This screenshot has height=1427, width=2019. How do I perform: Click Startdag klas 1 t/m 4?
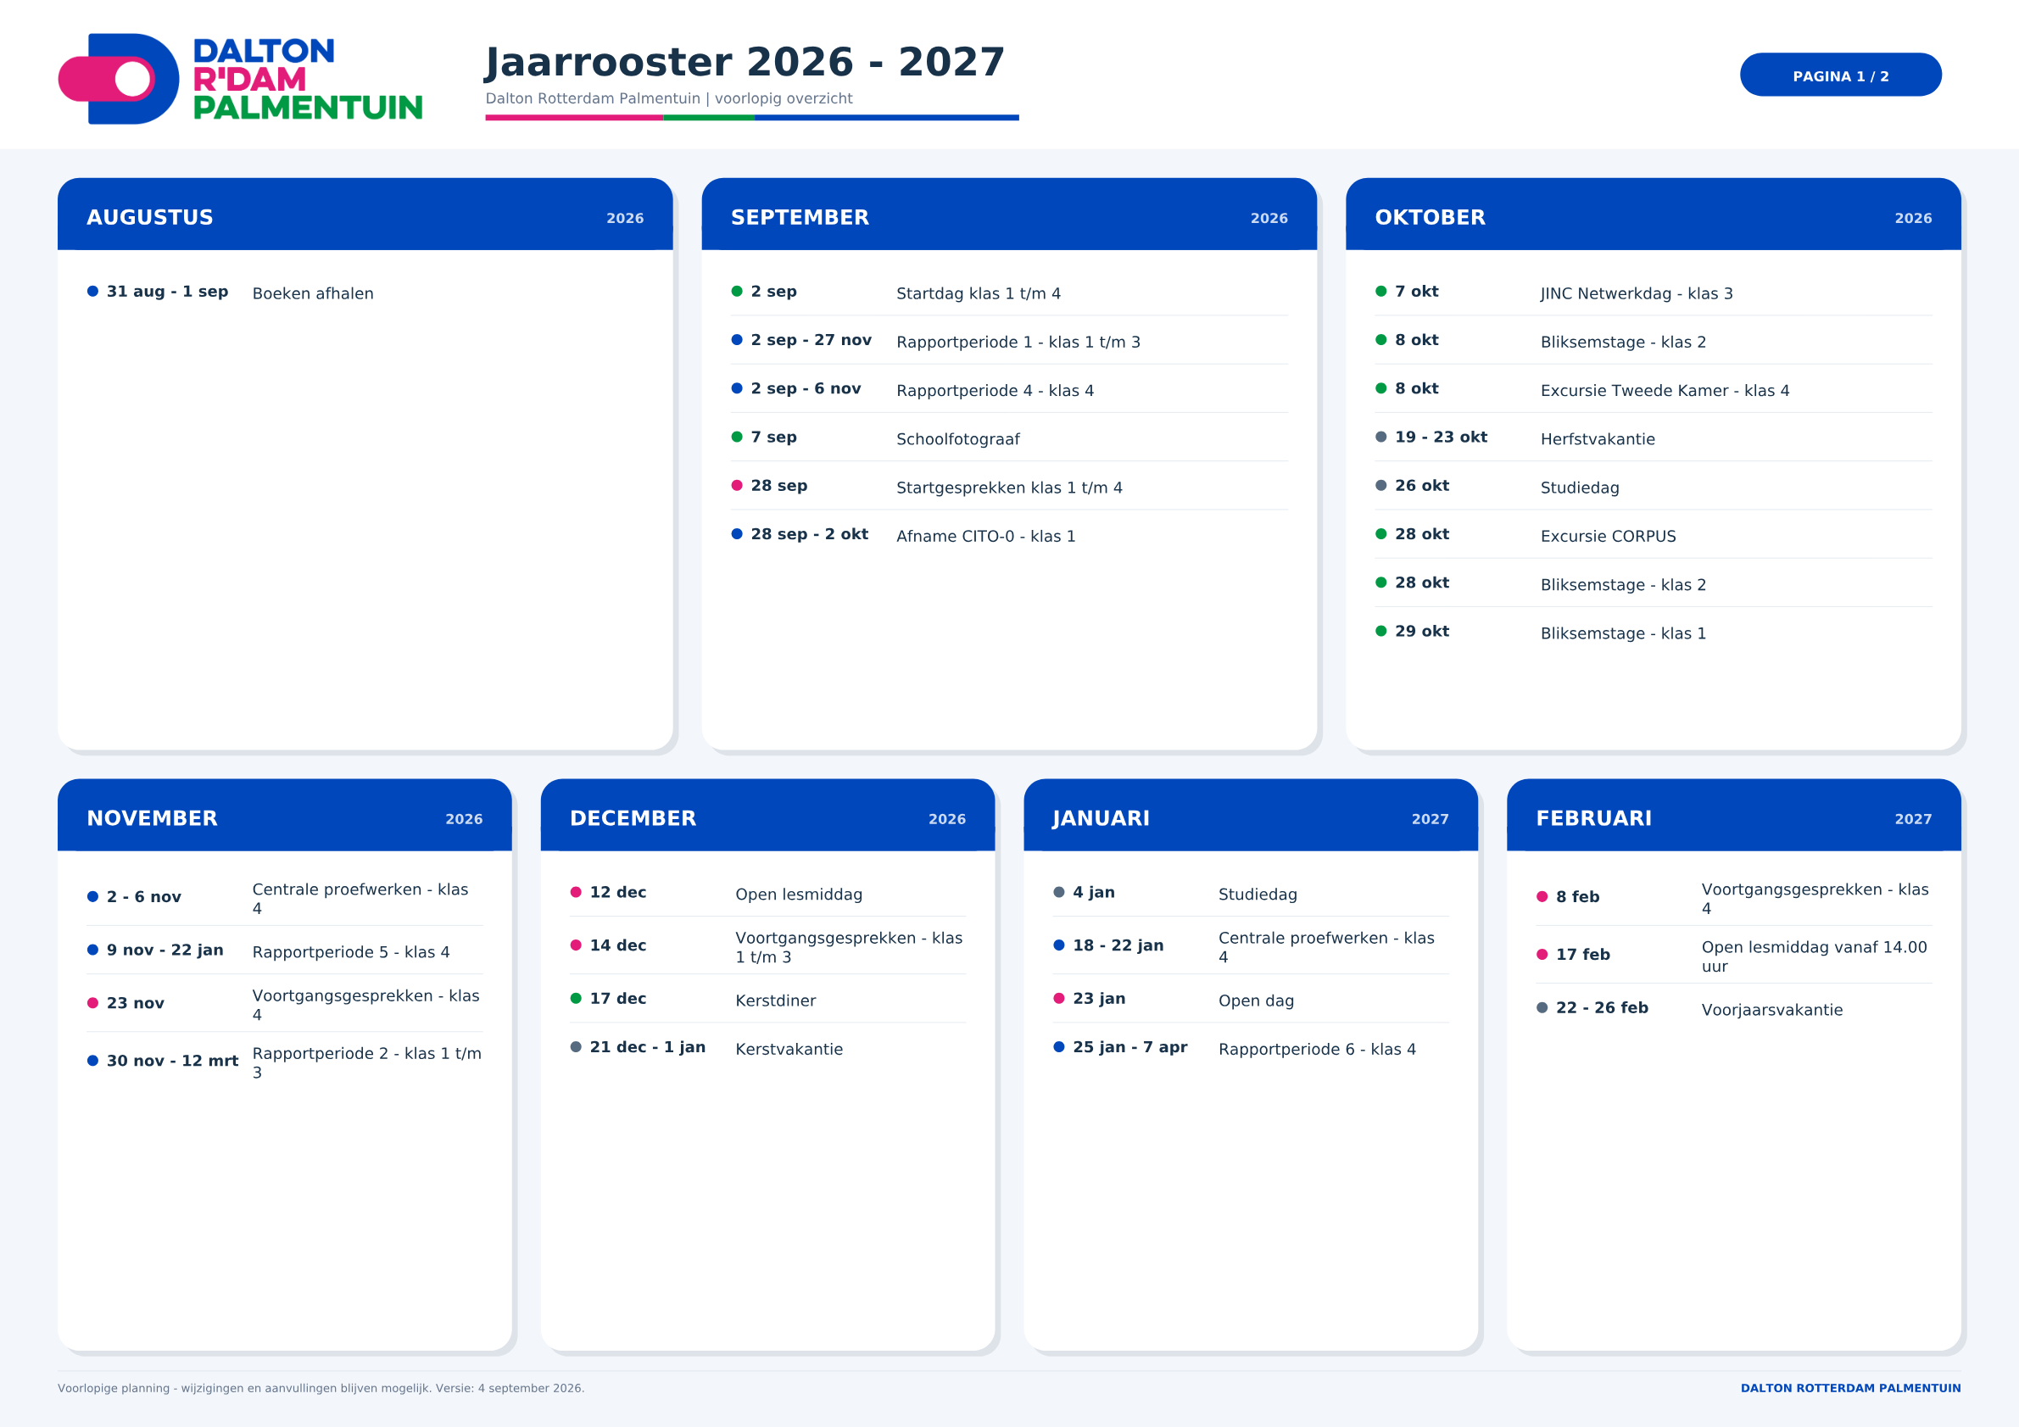(x=979, y=293)
